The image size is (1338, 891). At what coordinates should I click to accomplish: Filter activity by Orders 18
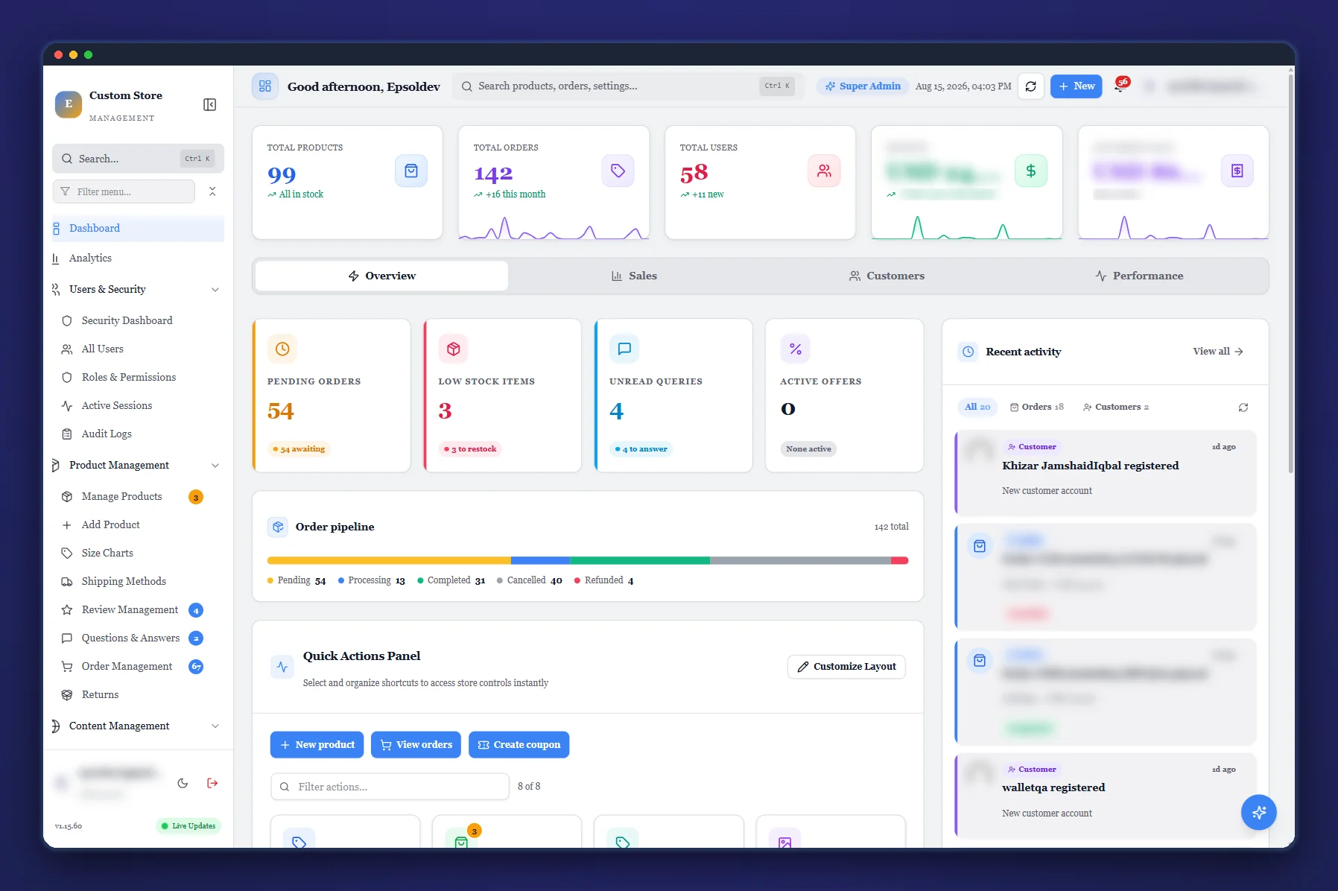(x=1037, y=407)
